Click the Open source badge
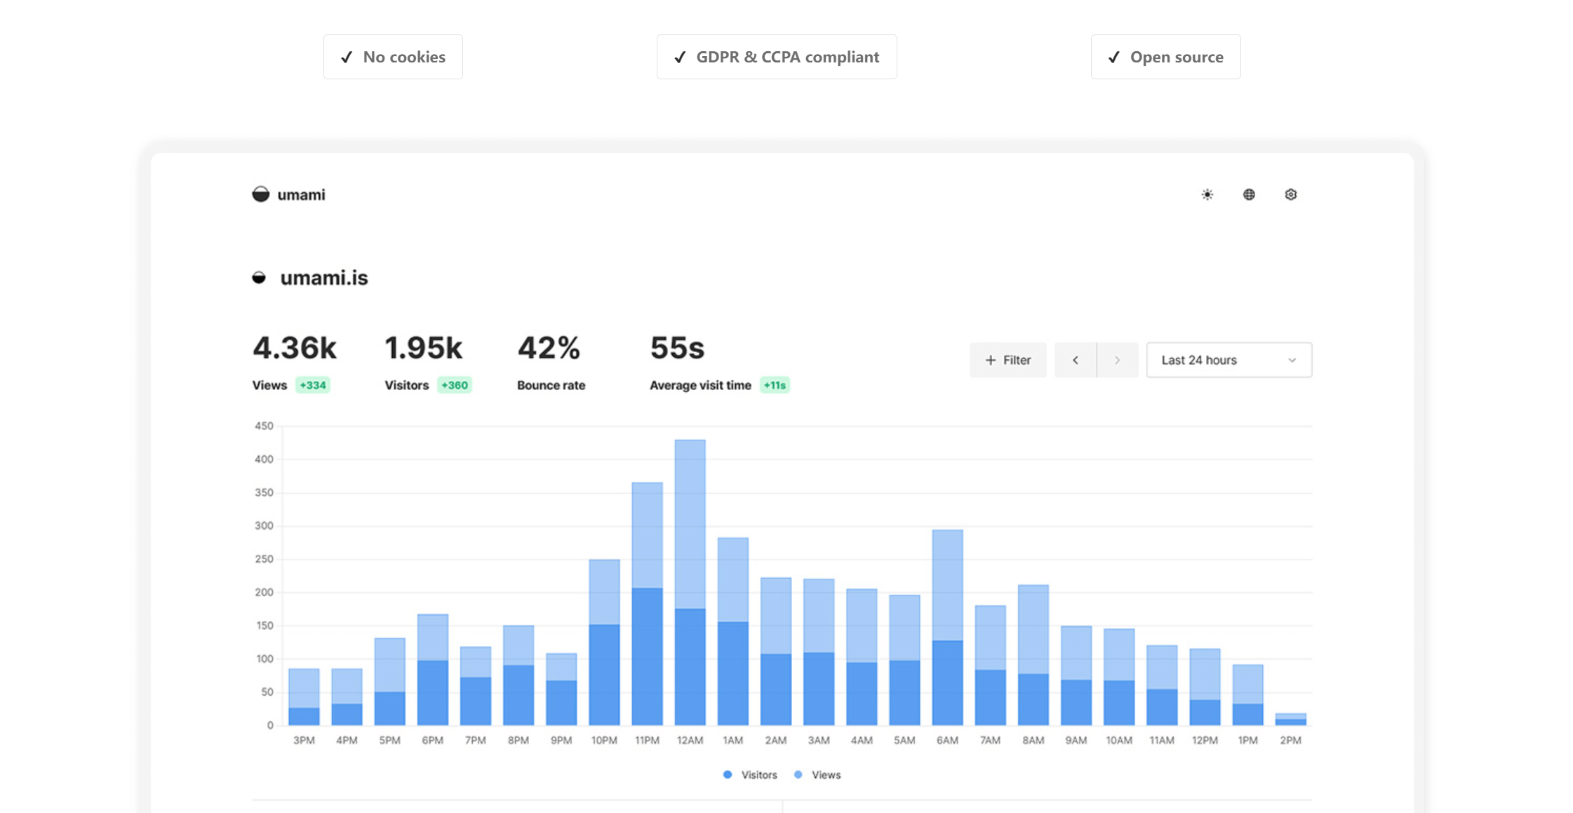1573x813 pixels. [1165, 57]
